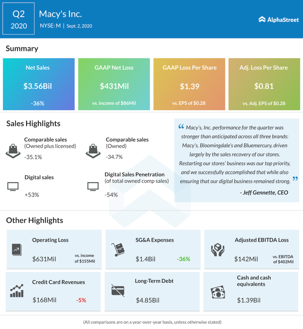
Task: Select the Q2 2020 badge
Action: pyautogui.click(x=18, y=18)
